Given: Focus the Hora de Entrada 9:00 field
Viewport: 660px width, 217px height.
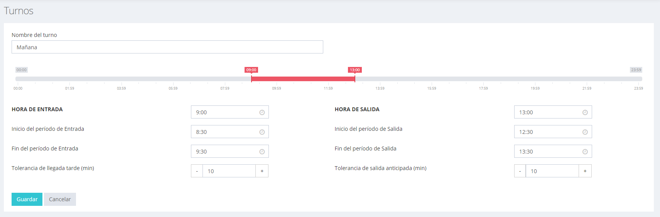Looking at the screenshot, I should pos(230,112).
